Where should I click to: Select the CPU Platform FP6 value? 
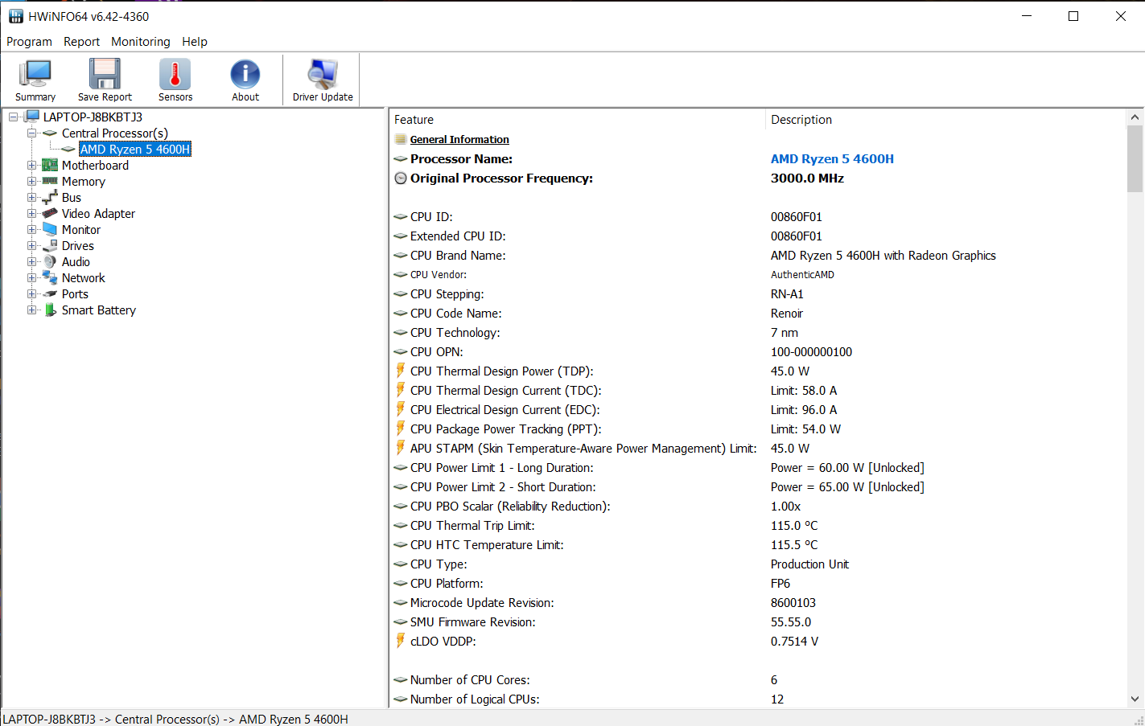tap(780, 583)
